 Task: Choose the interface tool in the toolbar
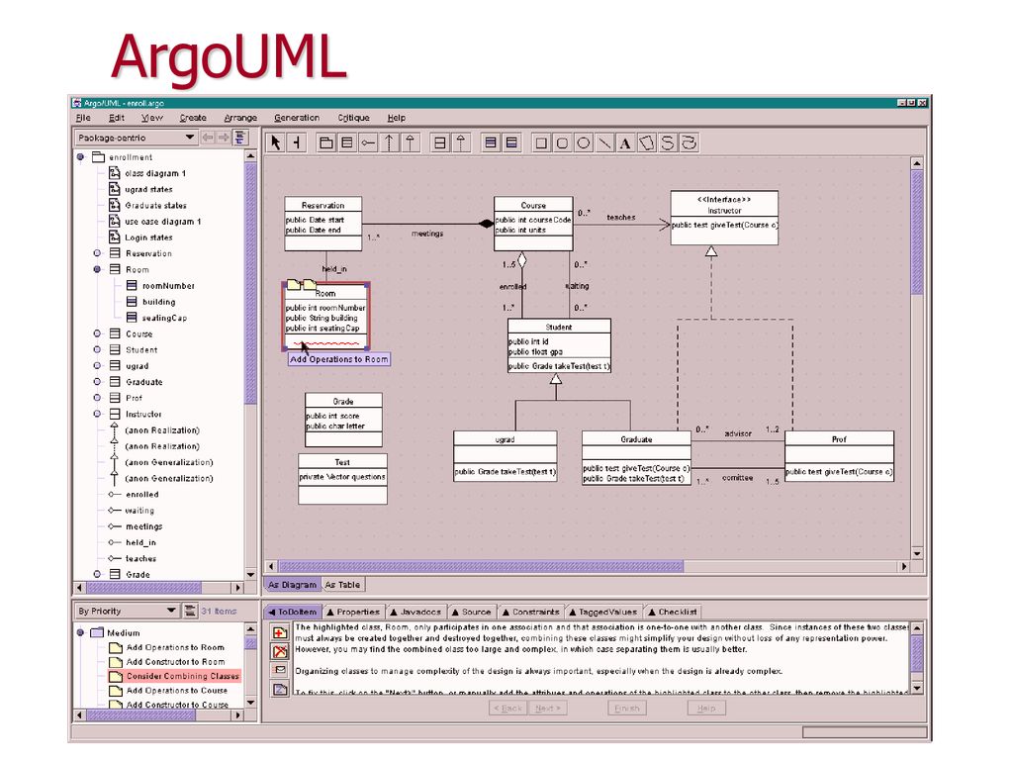(x=440, y=142)
